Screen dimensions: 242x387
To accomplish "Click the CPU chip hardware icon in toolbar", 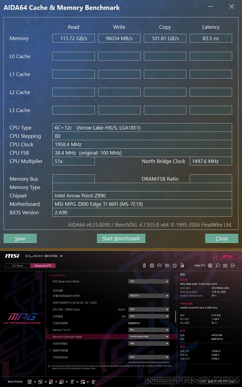I will point(152,266).
